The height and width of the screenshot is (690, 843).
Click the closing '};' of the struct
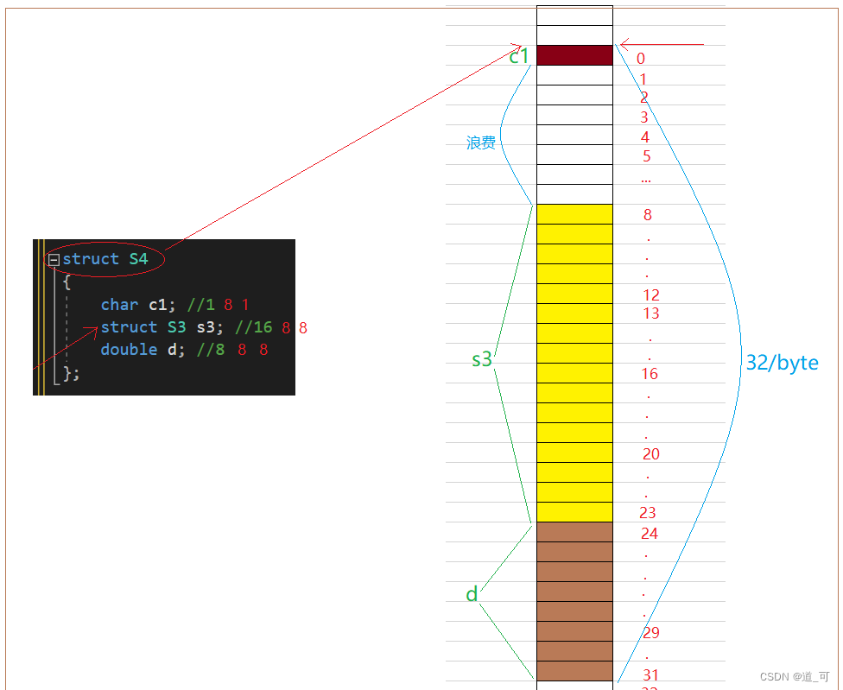click(71, 372)
